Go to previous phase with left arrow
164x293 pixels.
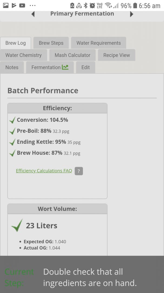(33, 14)
